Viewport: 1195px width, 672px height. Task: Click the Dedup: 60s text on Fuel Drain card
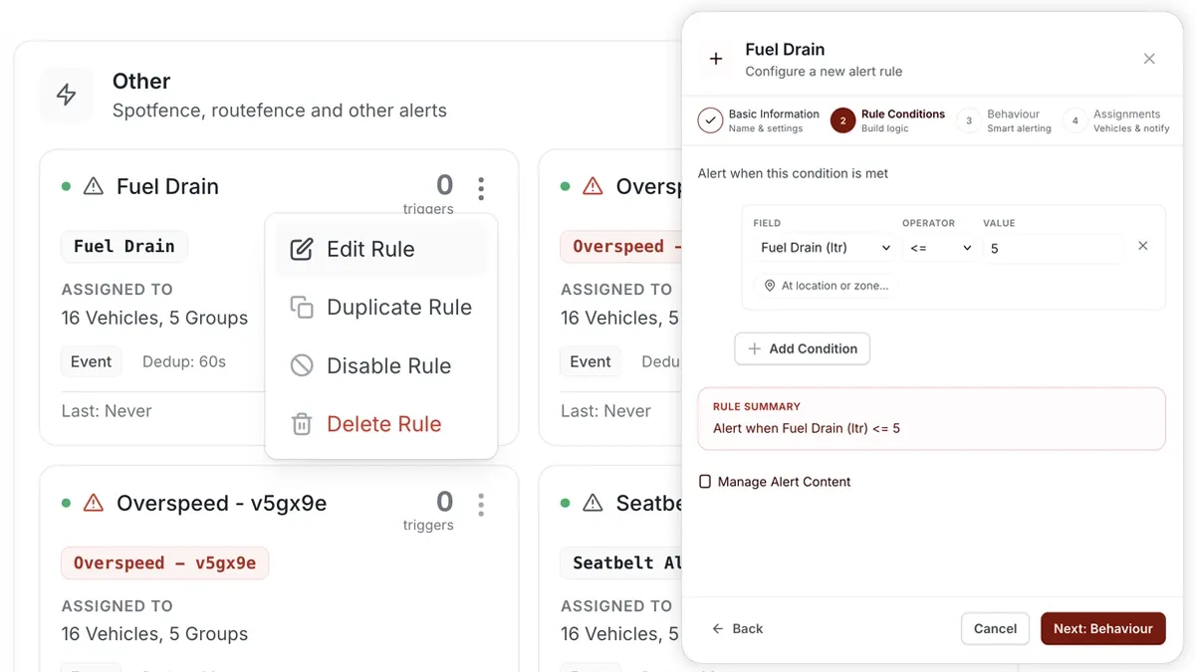pyautogui.click(x=184, y=361)
